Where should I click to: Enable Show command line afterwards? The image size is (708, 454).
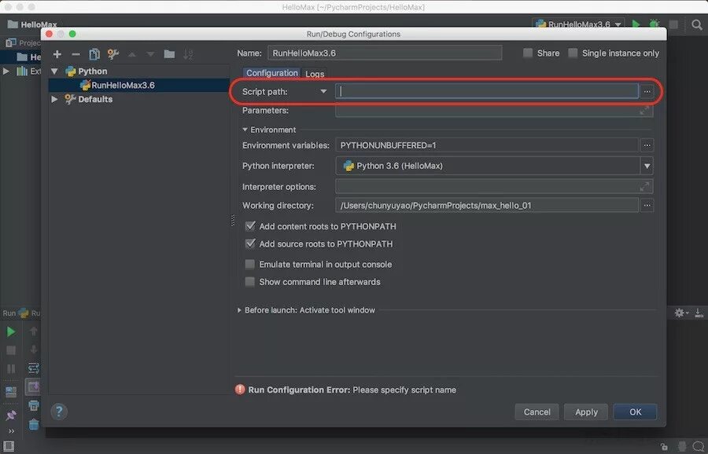click(x=249, y=281)
